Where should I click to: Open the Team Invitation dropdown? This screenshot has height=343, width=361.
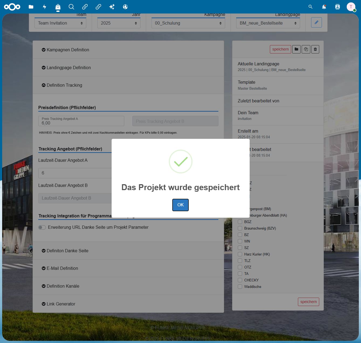click(x=60, y=23)
